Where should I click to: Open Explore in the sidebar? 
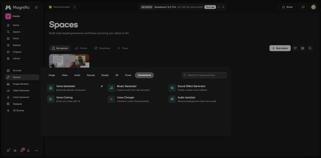tap(22, 45)
